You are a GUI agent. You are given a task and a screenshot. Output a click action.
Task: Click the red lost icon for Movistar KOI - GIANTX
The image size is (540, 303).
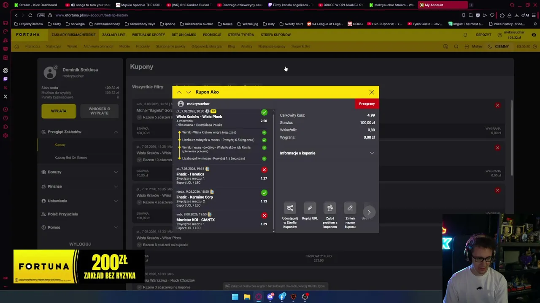coord(264,215)
